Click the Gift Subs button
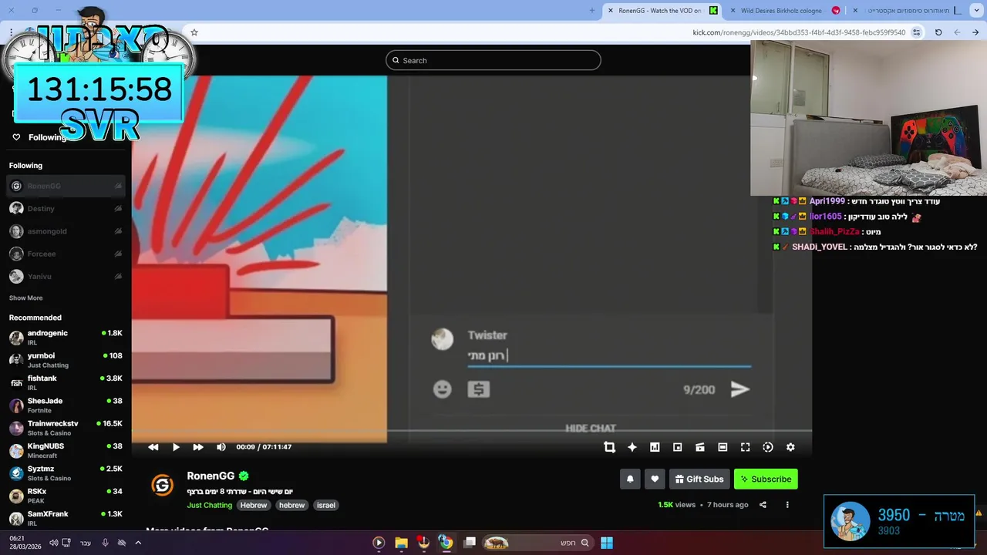987x555 pixels. [699, 479]
